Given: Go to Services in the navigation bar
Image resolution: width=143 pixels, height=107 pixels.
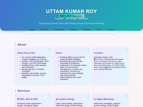Looking at the screenshot, I should click(x=44, y=30).
